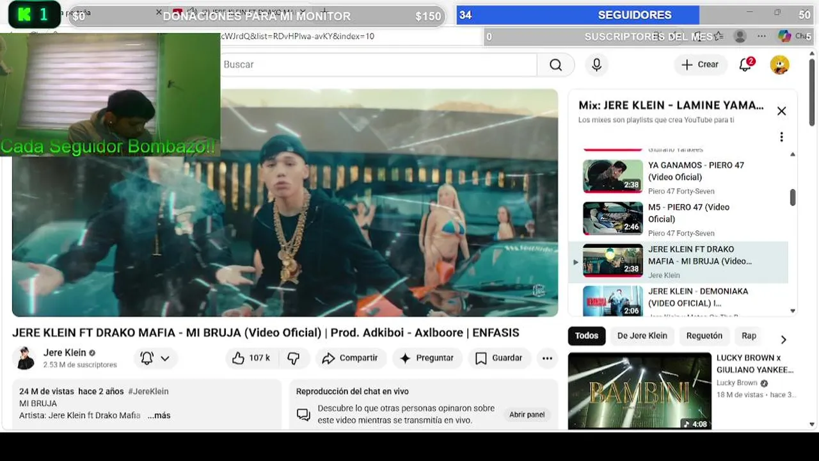819x461 pixels.
Task: Click Artista: Jere Klein ft Drako Mafia
Action: point(80,416)
